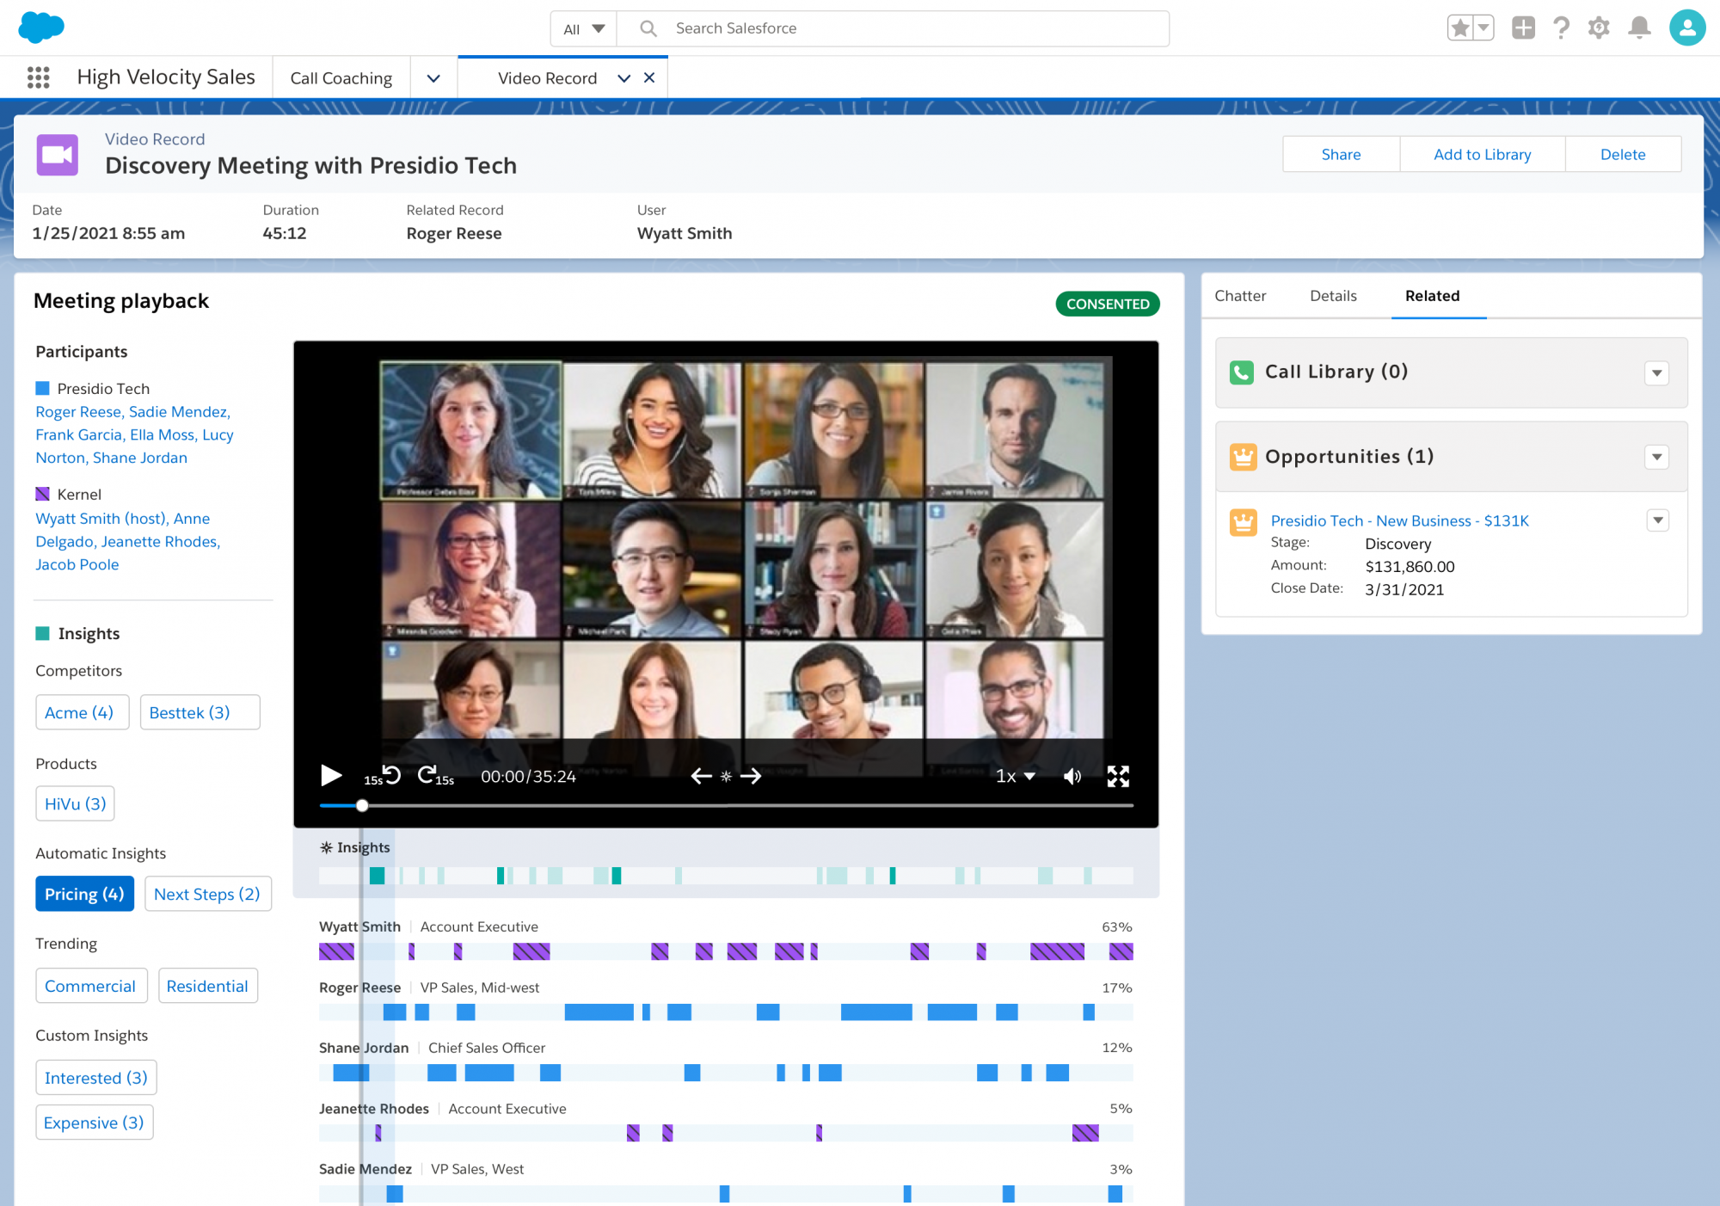Jump to previous insight arrow
Screen dimensions: 1720x1206
point(701,776)
